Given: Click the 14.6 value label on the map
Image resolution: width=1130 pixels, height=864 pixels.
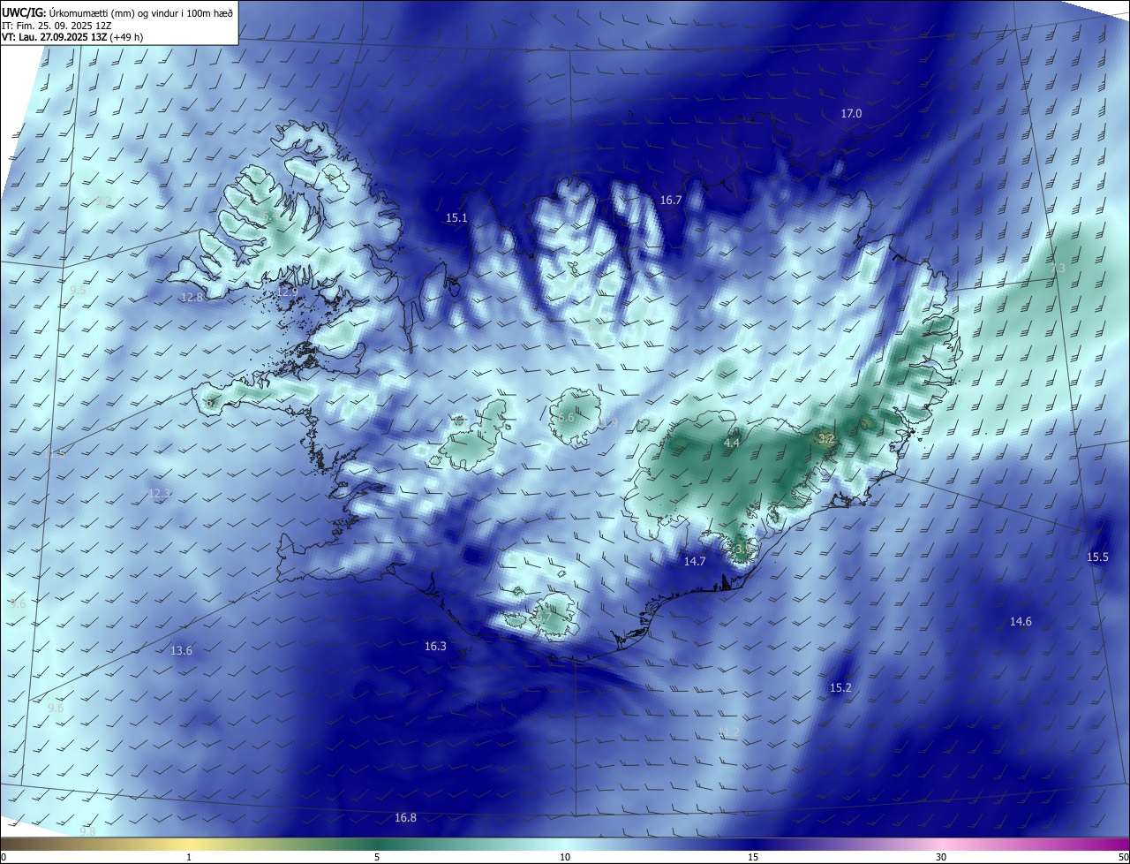Looking at the screenshot, I should coord(1021,622).
